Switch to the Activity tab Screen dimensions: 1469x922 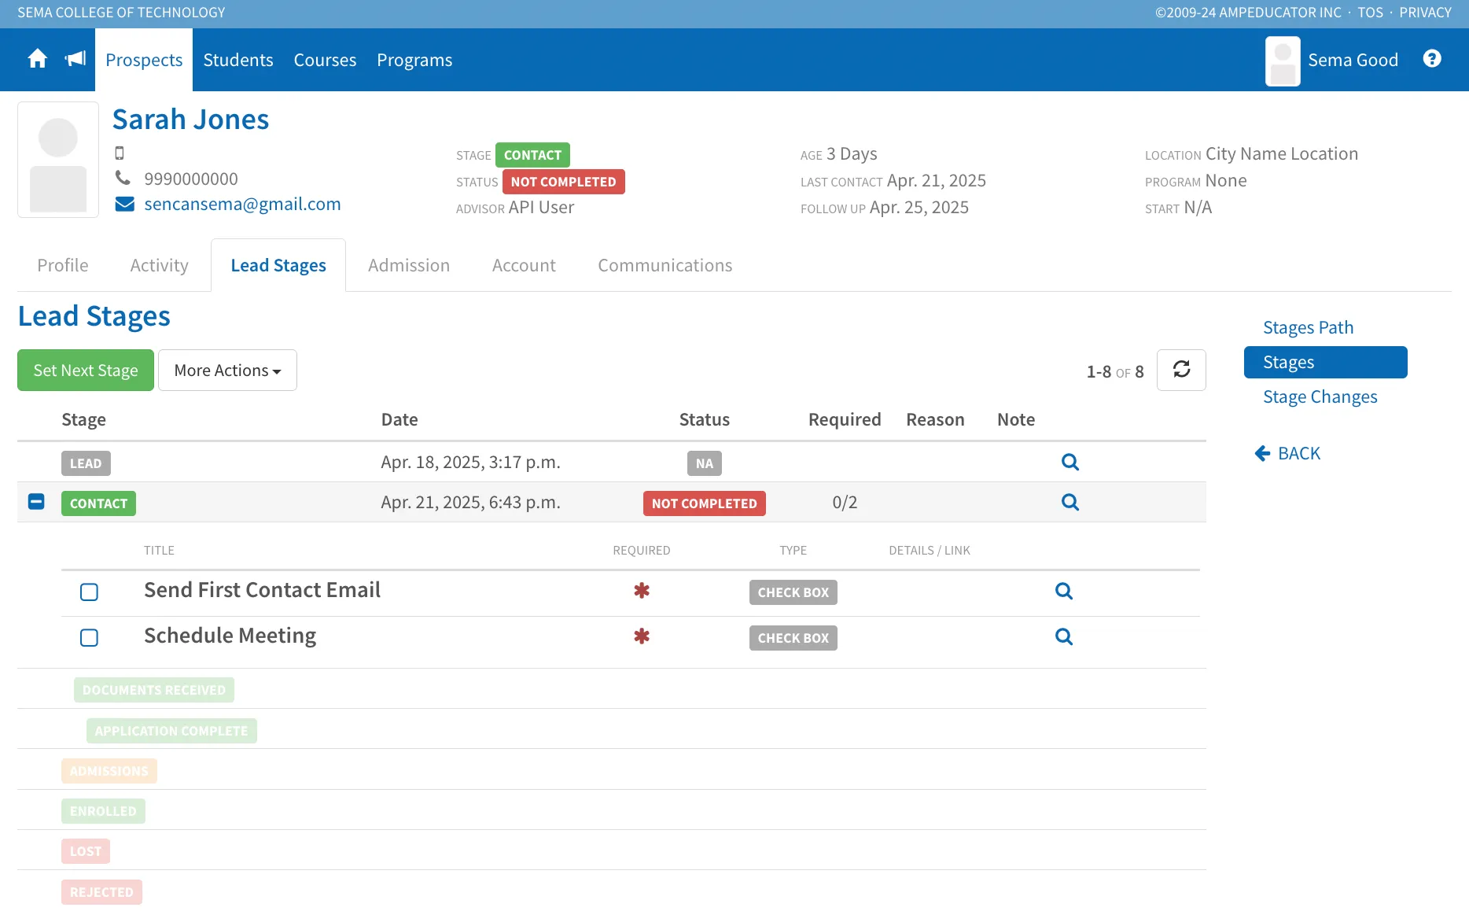click(160, 265)
